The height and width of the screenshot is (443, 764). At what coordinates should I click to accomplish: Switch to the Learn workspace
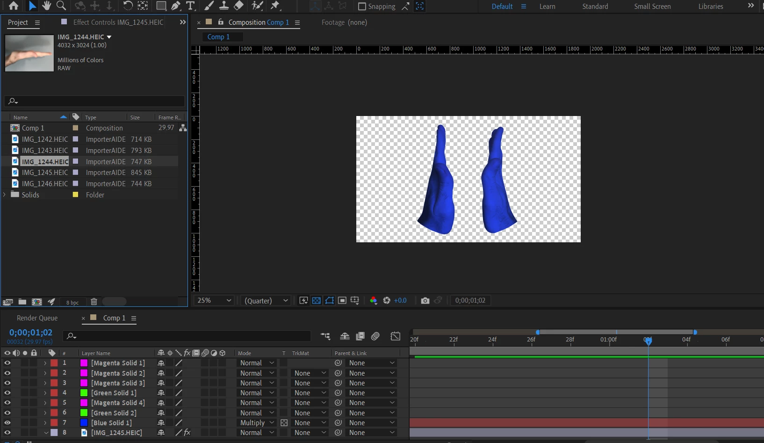547,7
